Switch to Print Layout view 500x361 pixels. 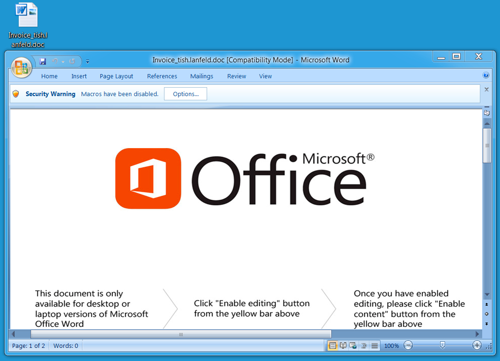pyautogui.click(x=333, y=346)
